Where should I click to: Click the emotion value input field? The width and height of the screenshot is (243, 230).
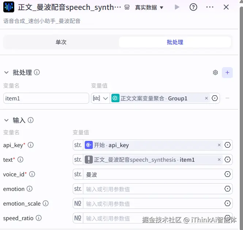click(153, 189)
